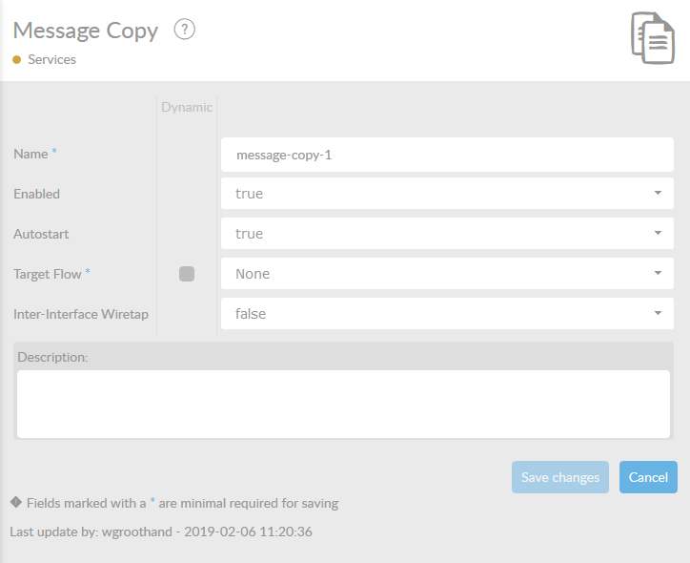
Task: Open the Target Flow dropdown
Action: pyautogui.click(x=447, y=274)
